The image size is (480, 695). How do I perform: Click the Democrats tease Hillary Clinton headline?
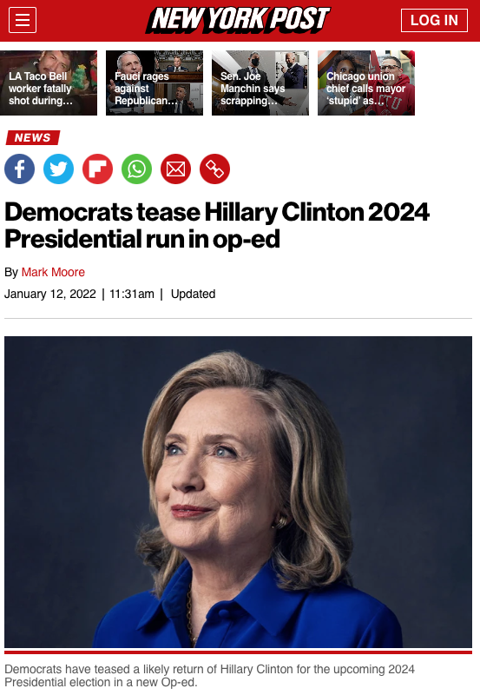point(217,226)
